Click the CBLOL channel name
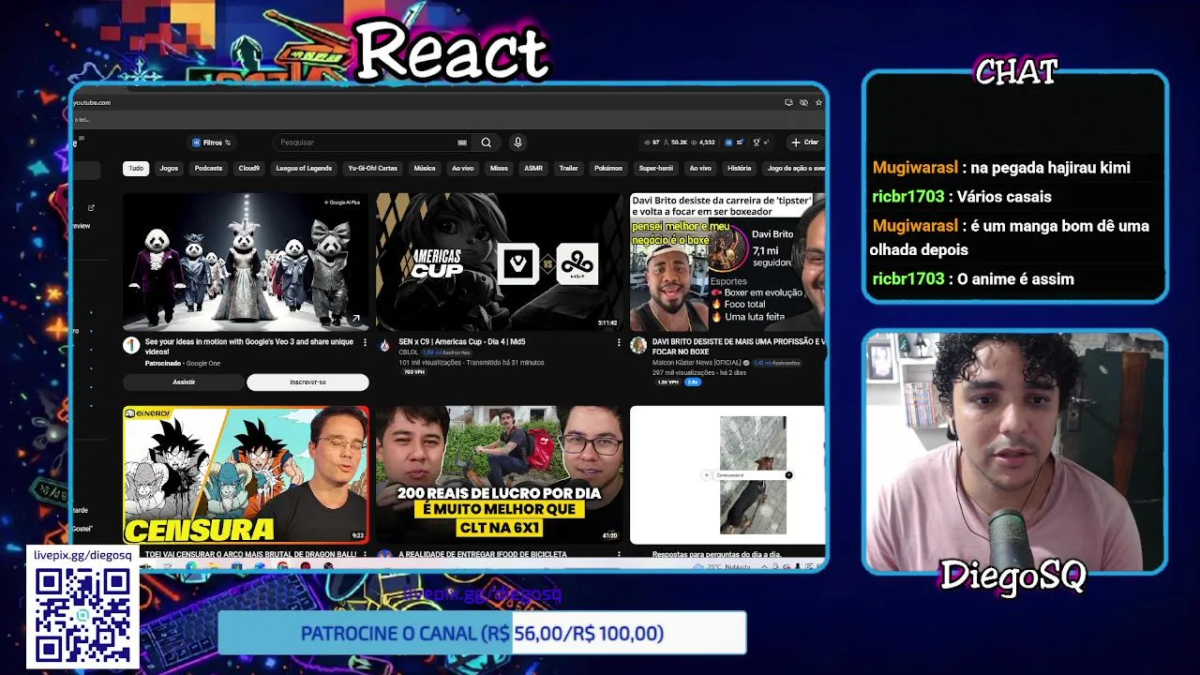This screenshot has width=1200, height=675. coord(408,352)
